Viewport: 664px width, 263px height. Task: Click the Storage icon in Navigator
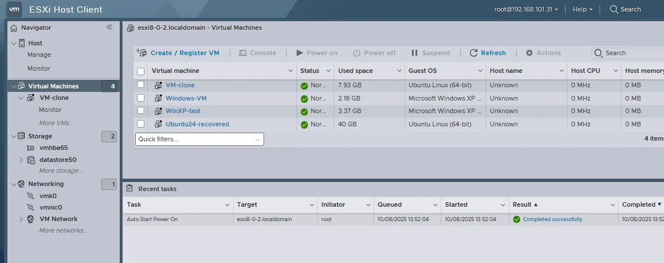tap(21, 136)
